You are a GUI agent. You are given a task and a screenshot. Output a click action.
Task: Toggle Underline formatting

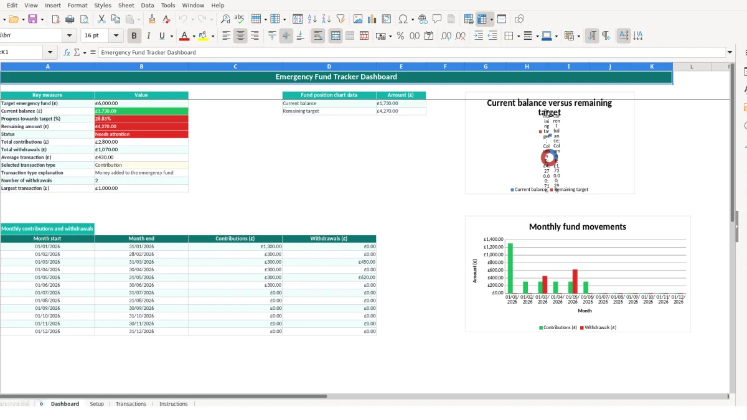pos(162,36)
